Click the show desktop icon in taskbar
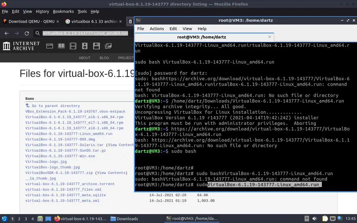This screenshot has width=357, height=223. tap(48, 219)
